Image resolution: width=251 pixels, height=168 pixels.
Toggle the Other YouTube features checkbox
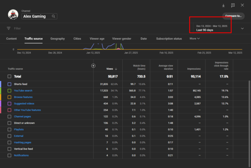click(x=10, y=110)
